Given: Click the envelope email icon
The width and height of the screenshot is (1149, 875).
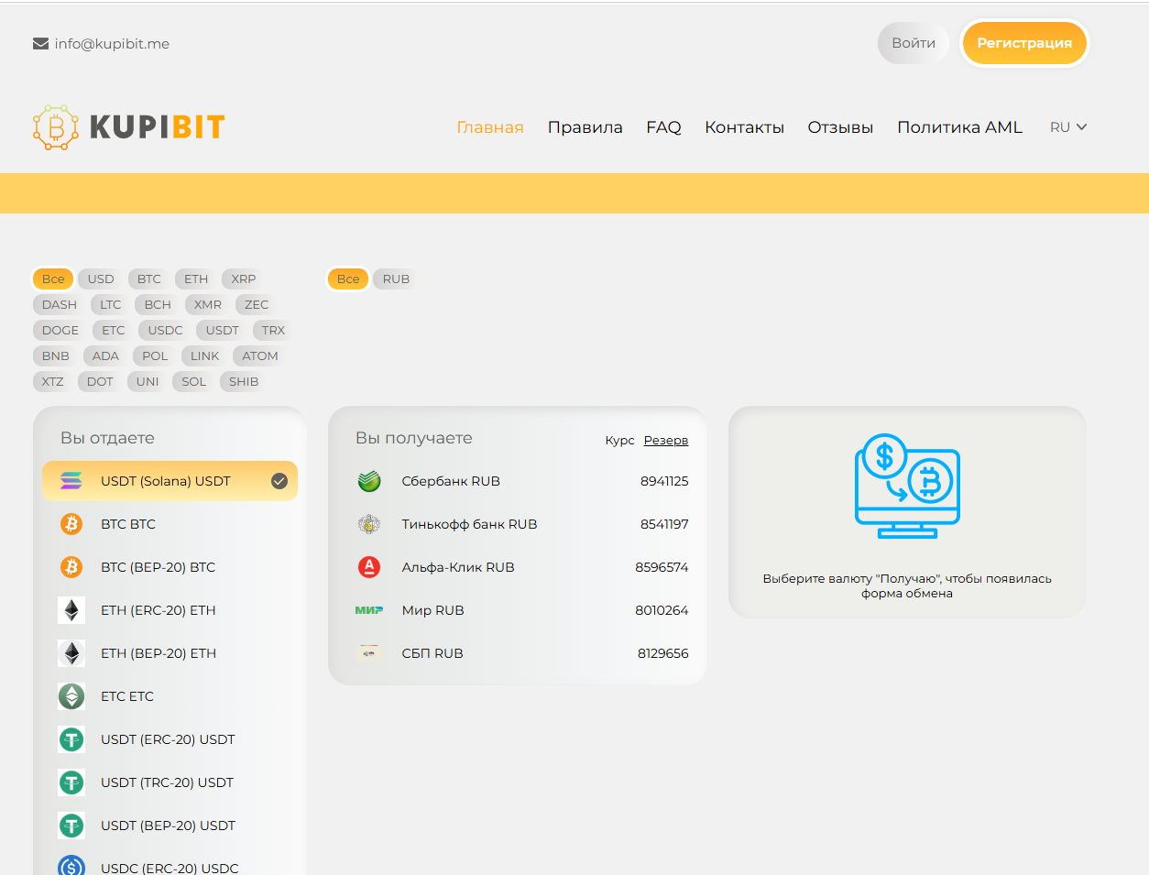Looking at the screenshot, I should pyautogui.click(x=40, y=43).
